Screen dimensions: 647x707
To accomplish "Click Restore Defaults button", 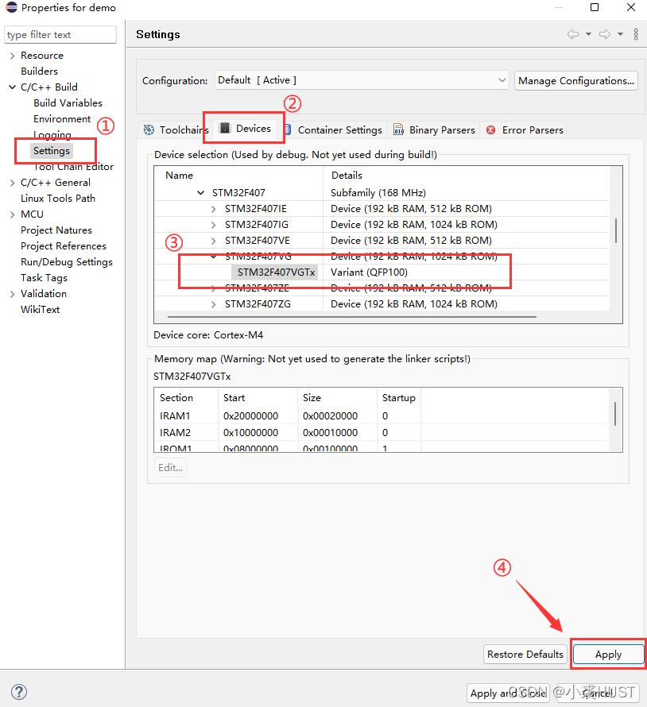I will [525, 655].
